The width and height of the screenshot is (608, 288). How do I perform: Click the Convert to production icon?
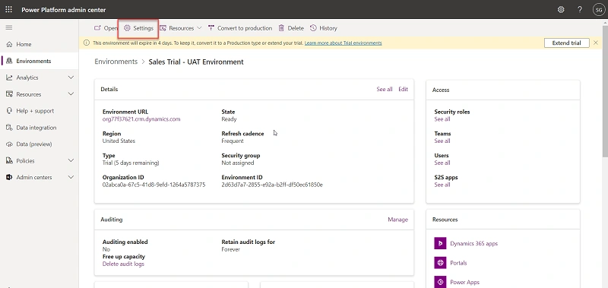click(x=211, y=28)
